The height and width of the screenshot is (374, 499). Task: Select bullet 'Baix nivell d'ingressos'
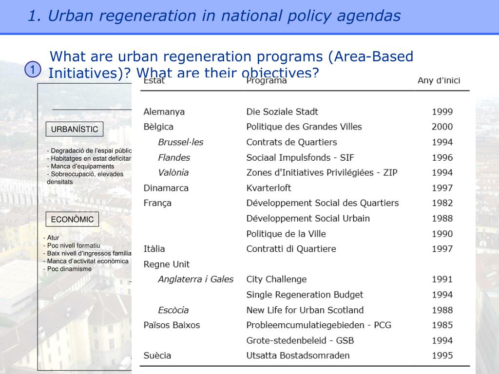tap(87, 253)
